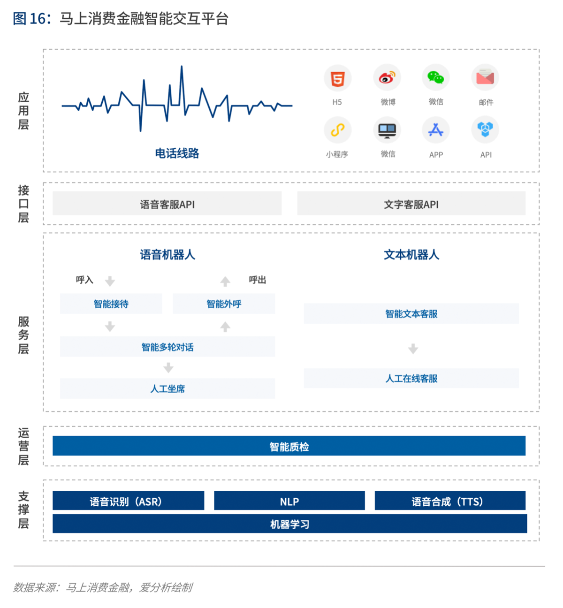This screenshot has height=608, width=563.
Task: Click the 接口层 layer label
Action: 23,204
